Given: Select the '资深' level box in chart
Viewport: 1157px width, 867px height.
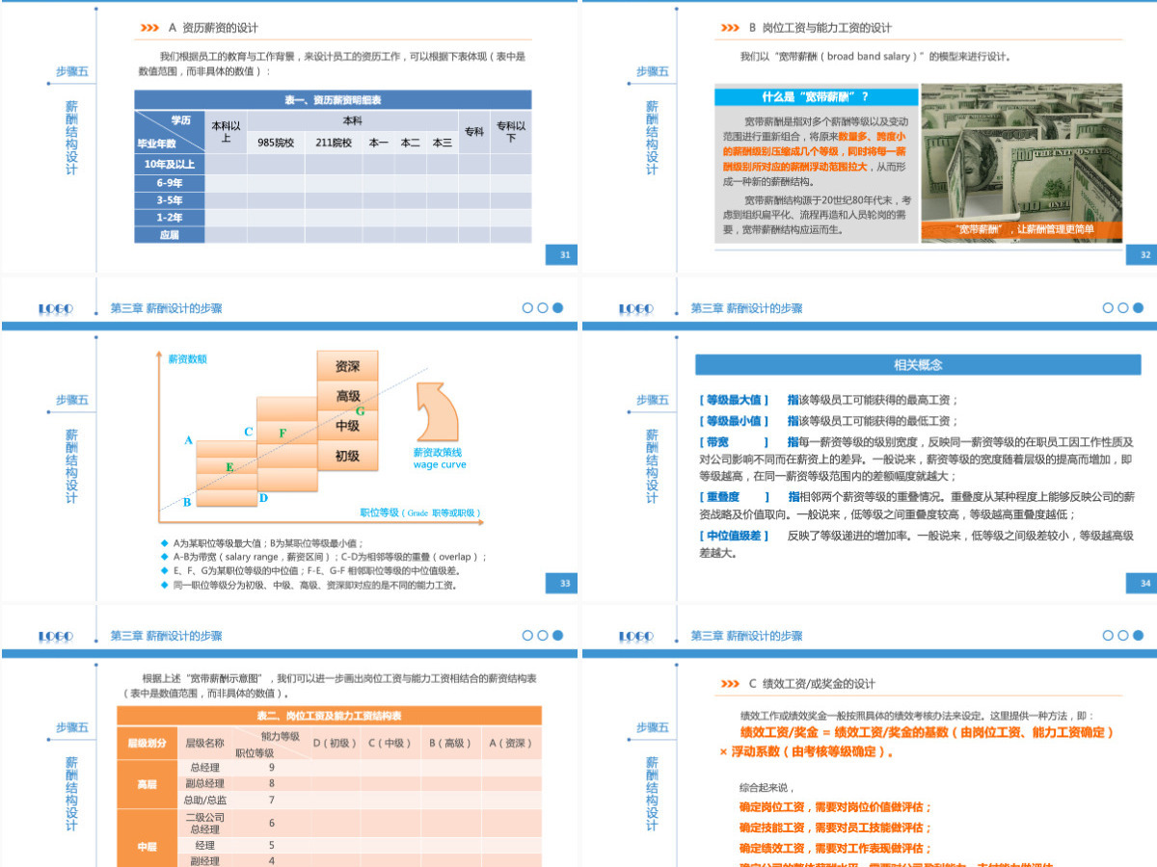Looking at the screenshot, I should [347, 366].
